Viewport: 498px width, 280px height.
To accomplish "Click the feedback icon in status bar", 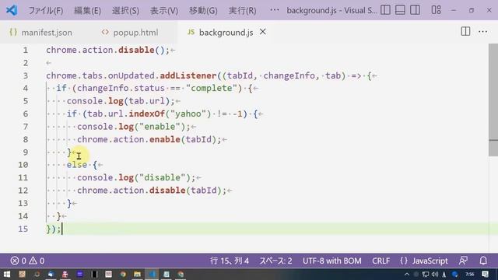I will [x=463, y=261].
